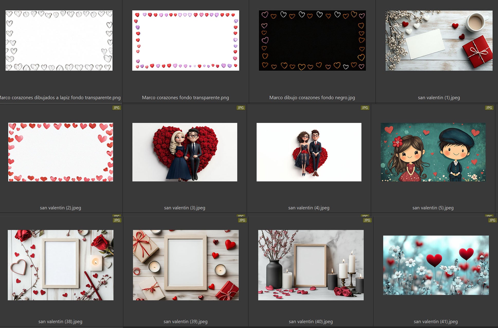Select san valentin (2) watercolor hearts thumbnail
This screenshot has height=328, width=498.
pyautogui.click(x=60, y=152)
